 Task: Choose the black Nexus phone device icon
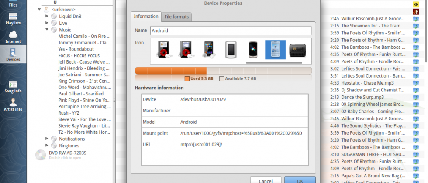tap(253, 50)
